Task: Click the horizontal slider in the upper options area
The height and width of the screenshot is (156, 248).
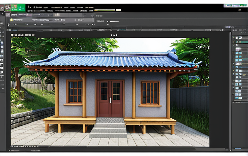Action: click(x=114, y=21)
